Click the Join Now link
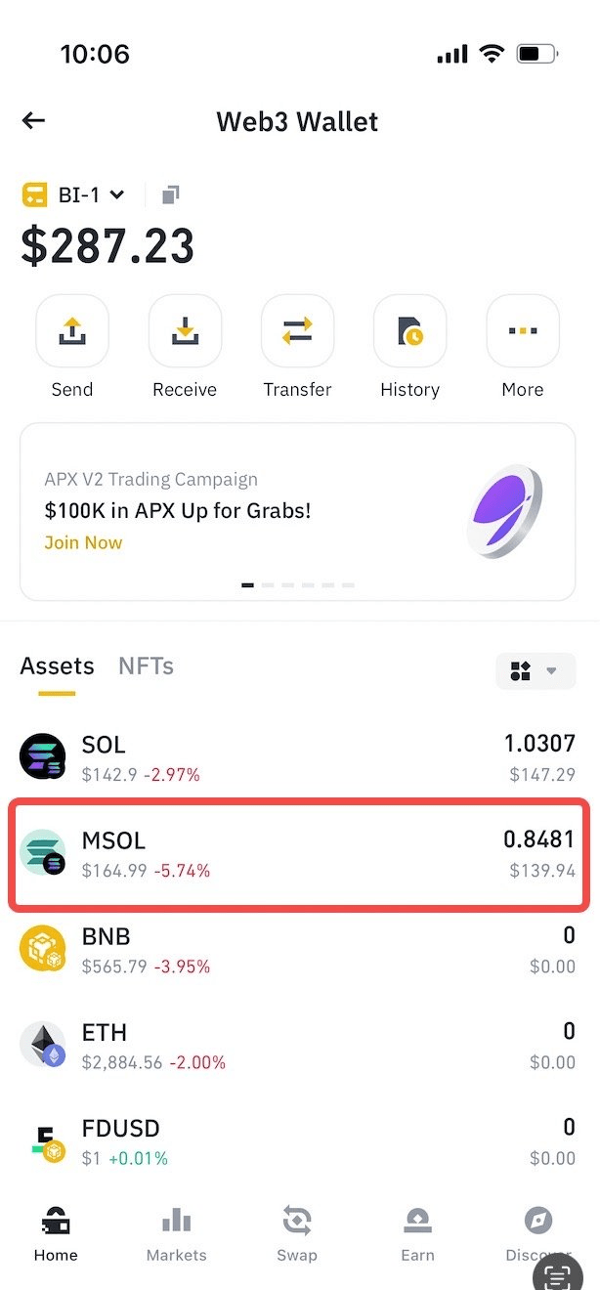Screen dimensions: 600x1290 (x=83, y=543)
